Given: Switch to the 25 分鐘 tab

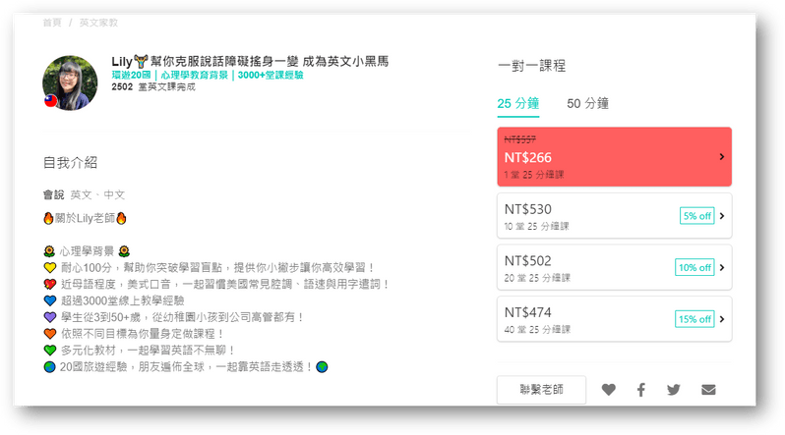Looking at the screenshot, I should (517, 103).
